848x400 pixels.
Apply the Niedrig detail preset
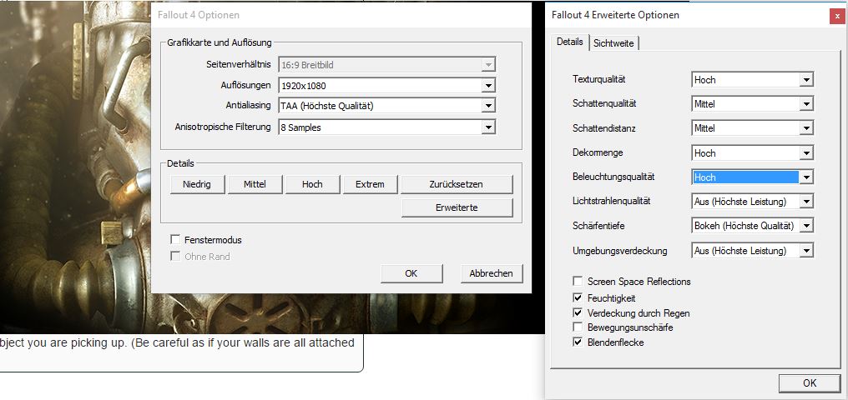point(197,184)
